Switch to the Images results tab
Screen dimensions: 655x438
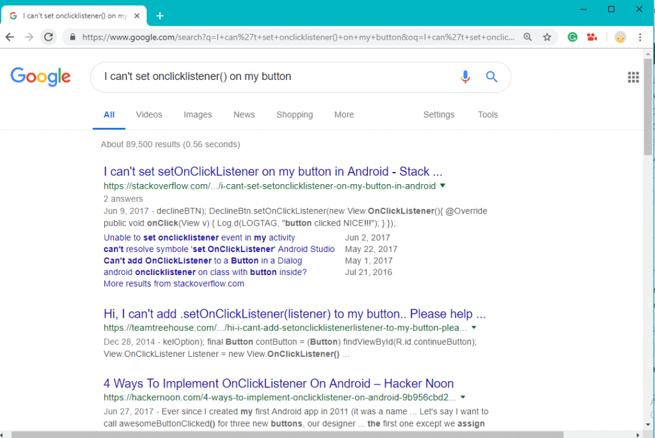pyautogui.click(x=198, y=114)
